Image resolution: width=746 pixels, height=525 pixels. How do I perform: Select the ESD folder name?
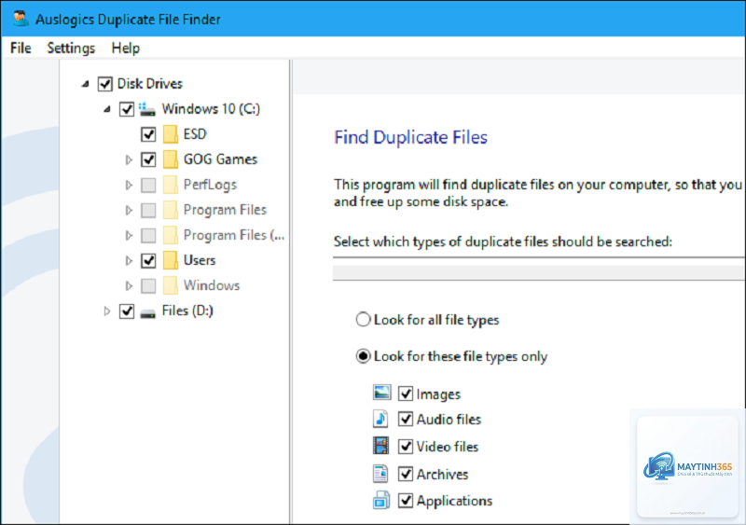(195, 134)
